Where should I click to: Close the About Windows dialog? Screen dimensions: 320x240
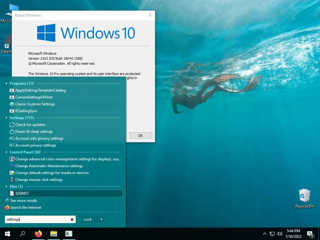pos(150,15)
